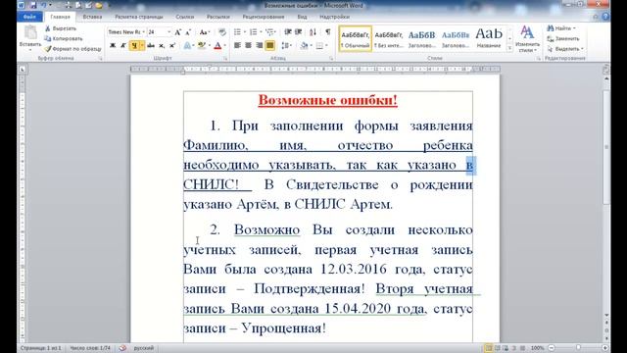Apply superscript formatting

pos(172,46)
